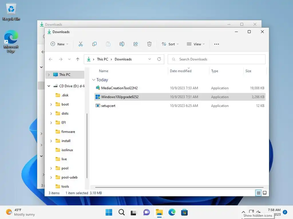Click the Forward navigation arrow
This screenshot has height=219, width=293.
pyautogui.click(x=61, y=59)
